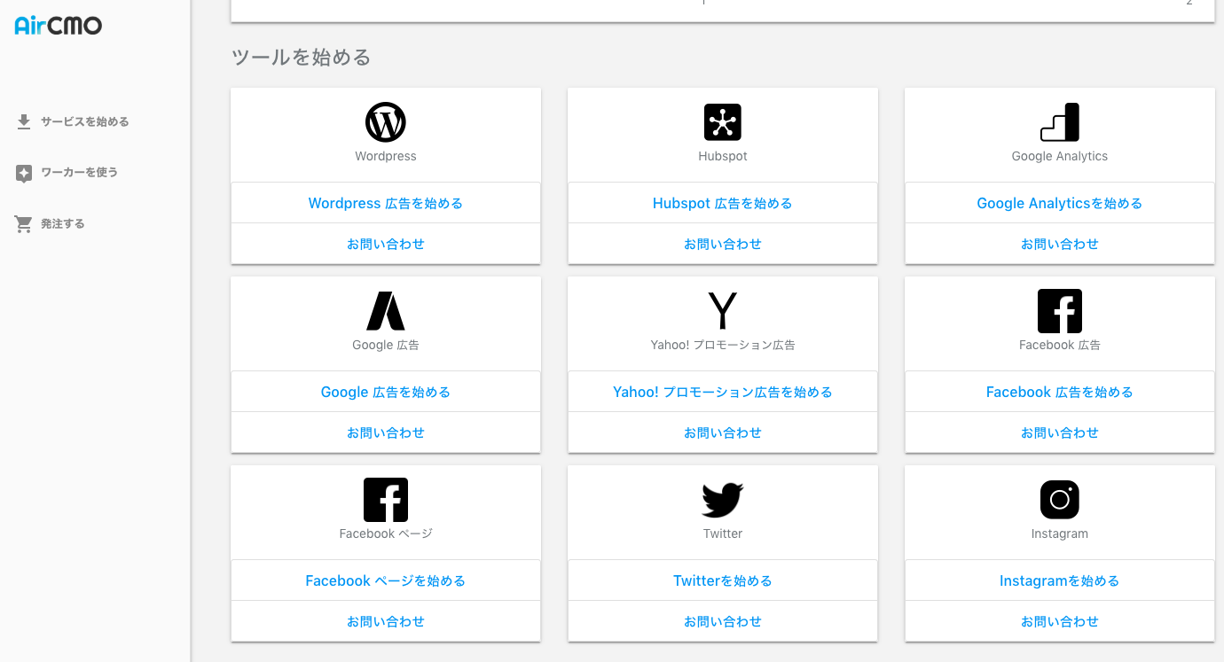Click the Facebook ページ card name label
This screenshot has height=662, width=1224.
click(x=386, y=533)
